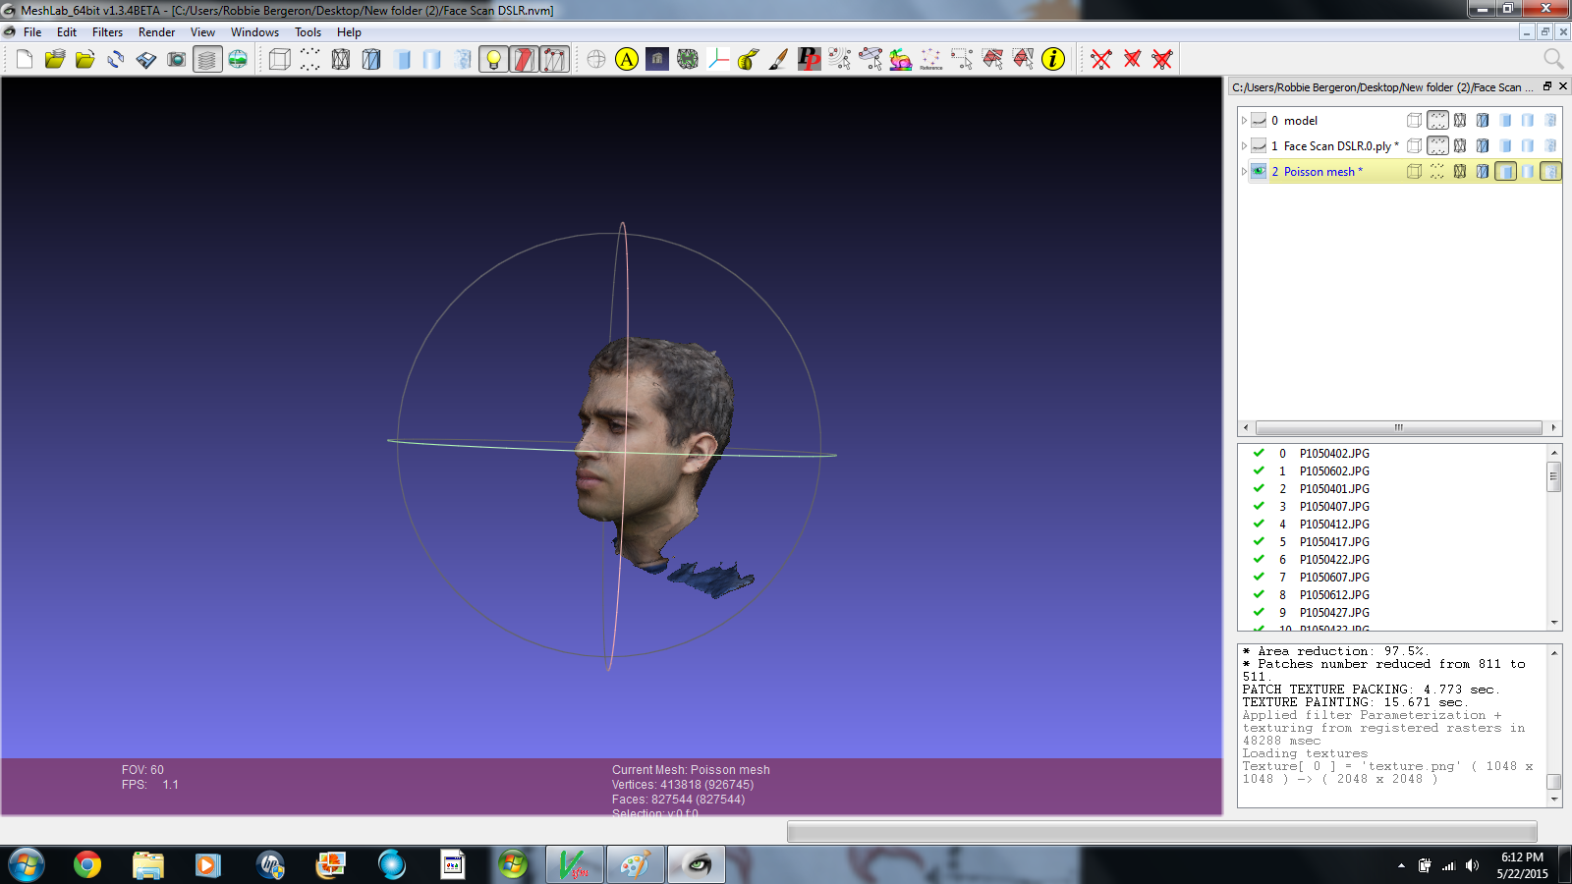Screen dimensions: 1572x884
Task: Toggle the layer dialog stack icon
Action: coord(207,60)
